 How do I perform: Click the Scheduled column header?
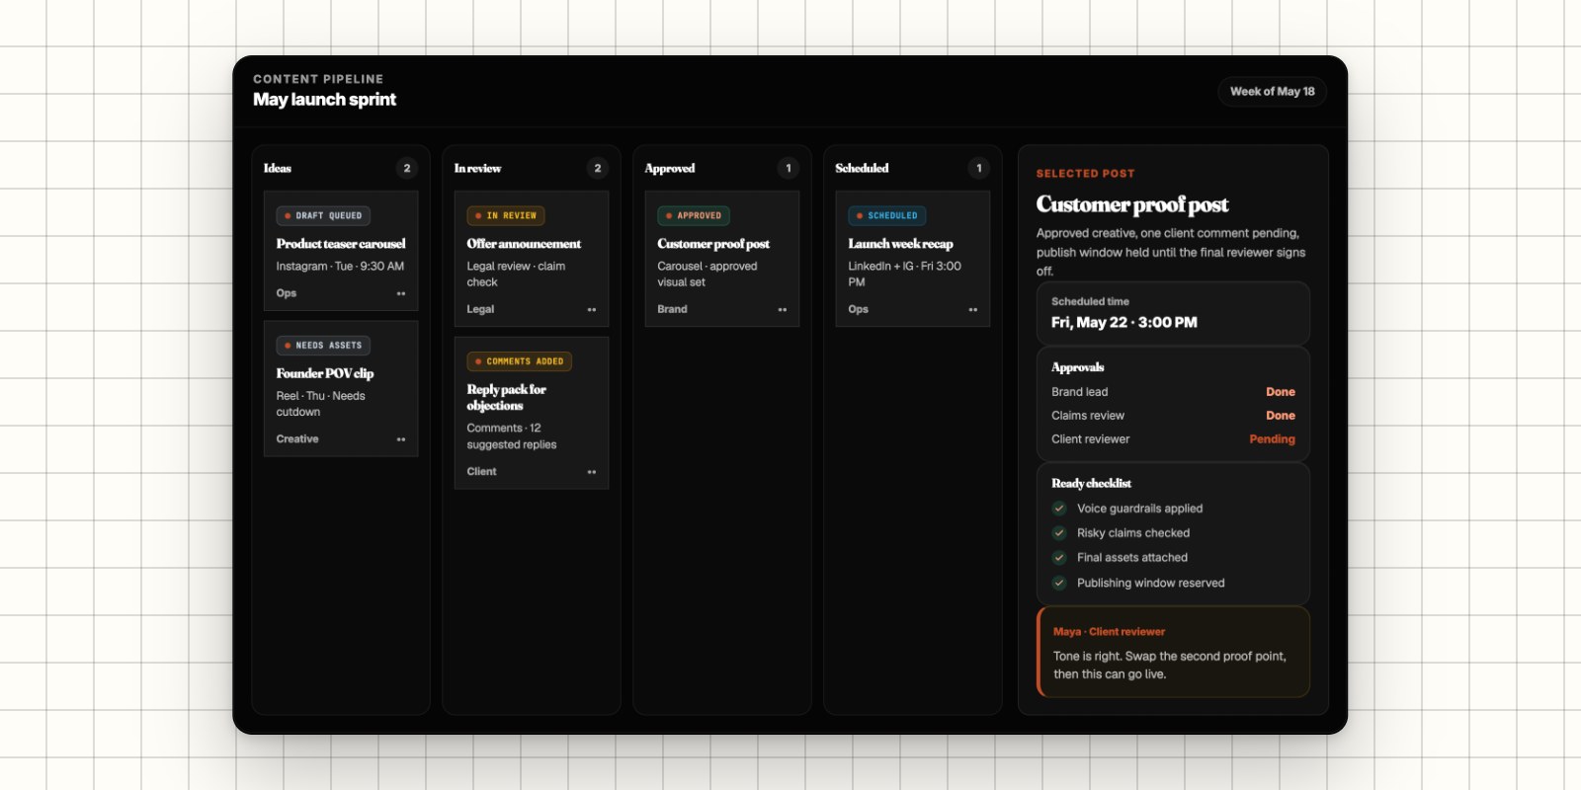tap(862, 168)
